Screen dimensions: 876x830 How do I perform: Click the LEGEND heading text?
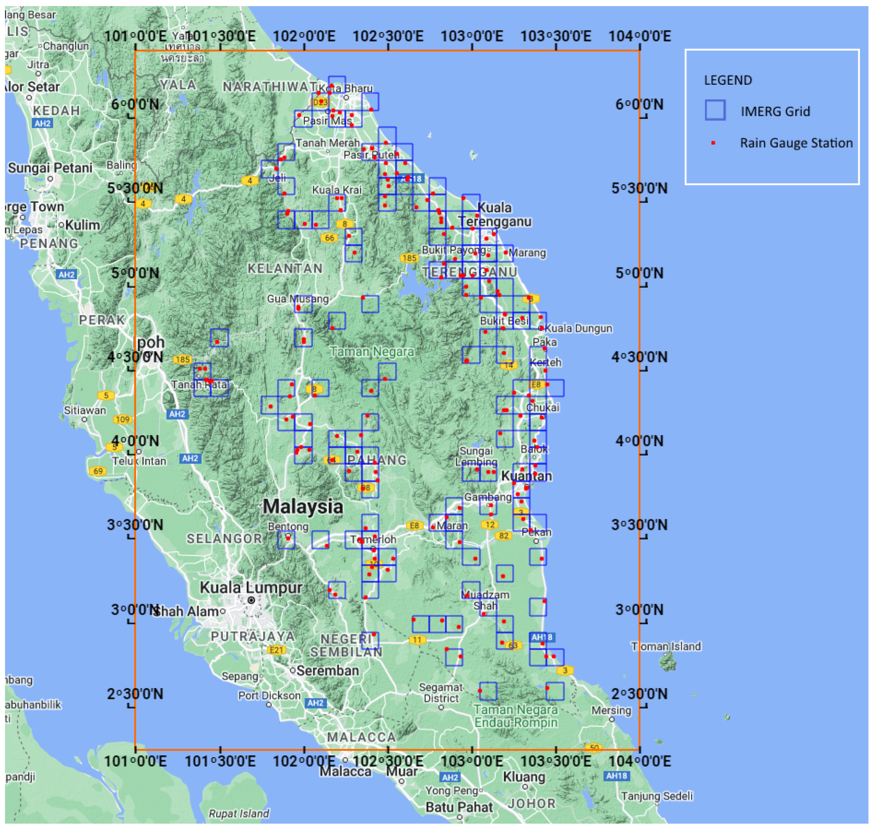click(x=728, y=81)
